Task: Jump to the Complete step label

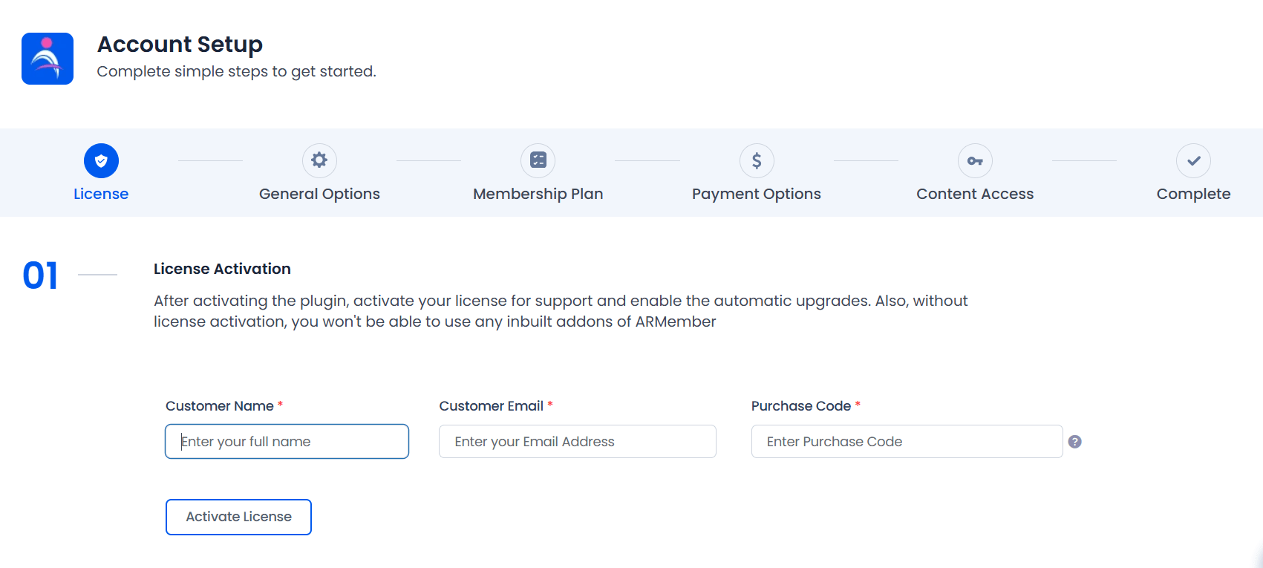Action: [x=1193, y=194]
